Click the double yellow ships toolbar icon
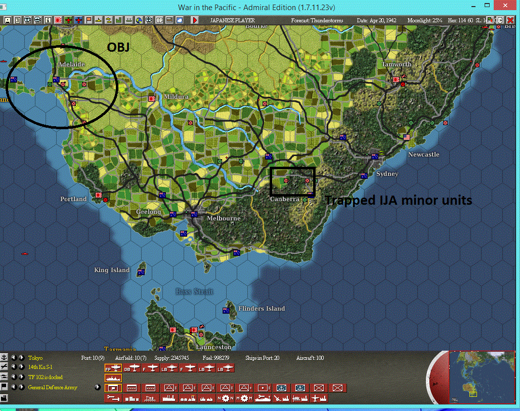This screenshot has height=411, width=520. coord(109,20)
